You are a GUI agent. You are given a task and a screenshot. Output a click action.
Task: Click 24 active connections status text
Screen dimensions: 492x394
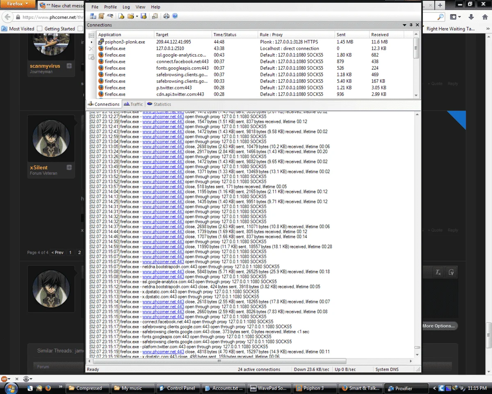pos(259,369)
